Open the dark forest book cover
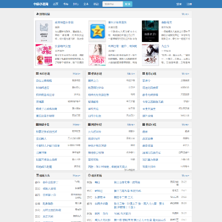 150,31
